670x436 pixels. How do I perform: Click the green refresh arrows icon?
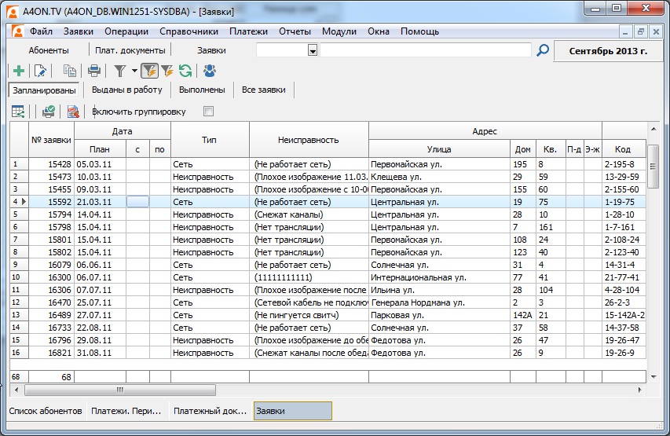[x=185, y=71]
